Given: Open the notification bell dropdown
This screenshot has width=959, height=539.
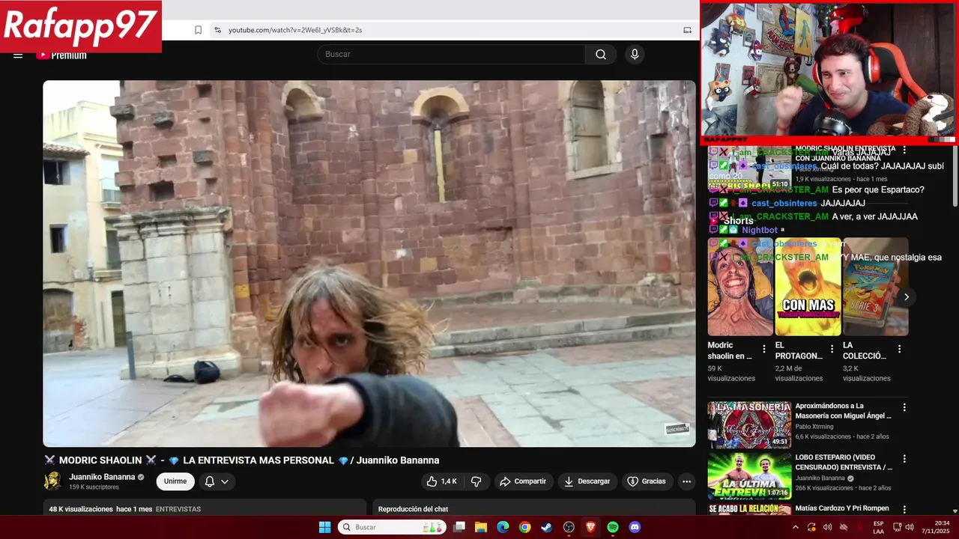Looking at the screenshot, I should [x=217, y=481].
